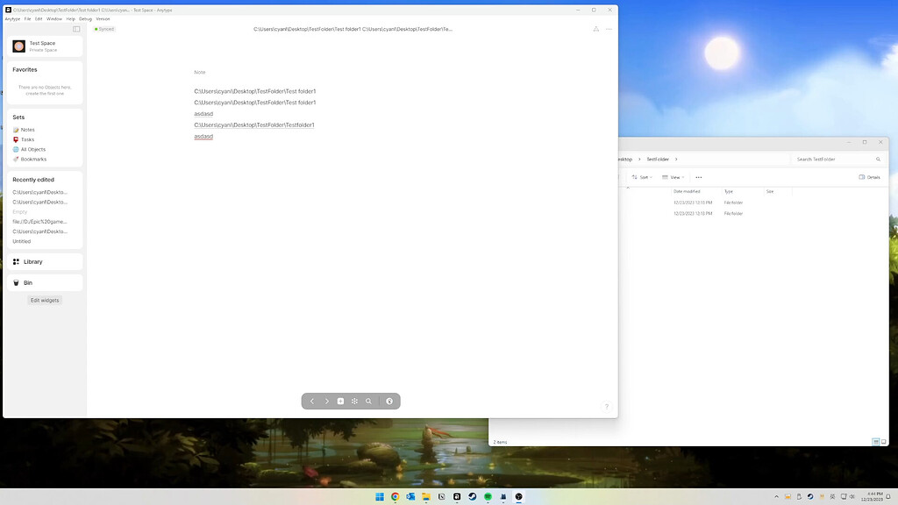Open the Sort dropdown in File Explorer
This screenshot has height=505, width=898.
tap(643, 176)
